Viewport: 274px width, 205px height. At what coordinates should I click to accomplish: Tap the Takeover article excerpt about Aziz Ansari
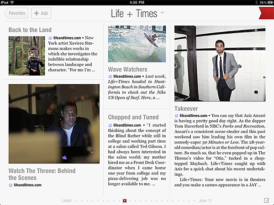point(220,150)
